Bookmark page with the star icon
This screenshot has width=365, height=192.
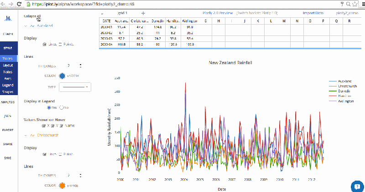click(x=355, y=4)
